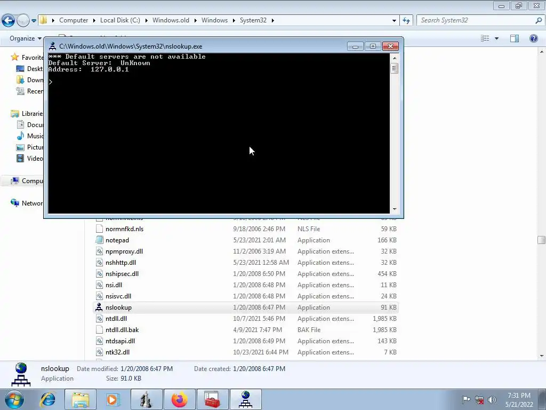
Task: Select Computer in the address breadcrumb
Action: coord(74,20)
